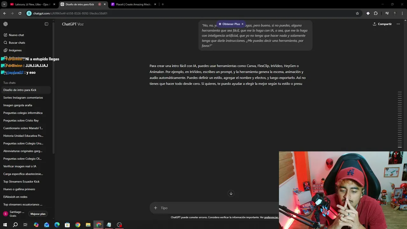Click the Mejorar plan button
Screen dimensions: 407x229
pyautogui.click(x=38, y=214)
